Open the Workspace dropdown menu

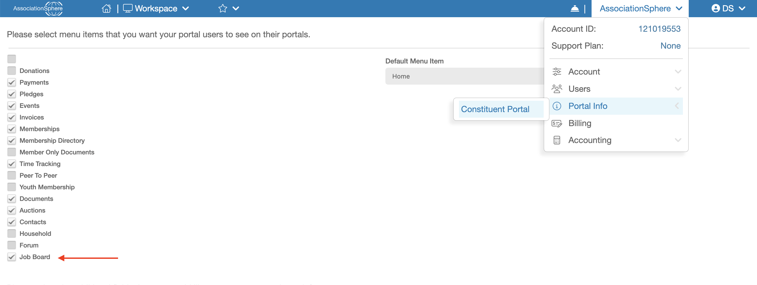tap(156, 8)
